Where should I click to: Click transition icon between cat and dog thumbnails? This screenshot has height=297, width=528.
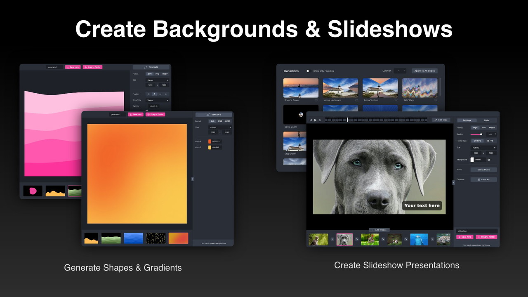(x=332, y=239)
